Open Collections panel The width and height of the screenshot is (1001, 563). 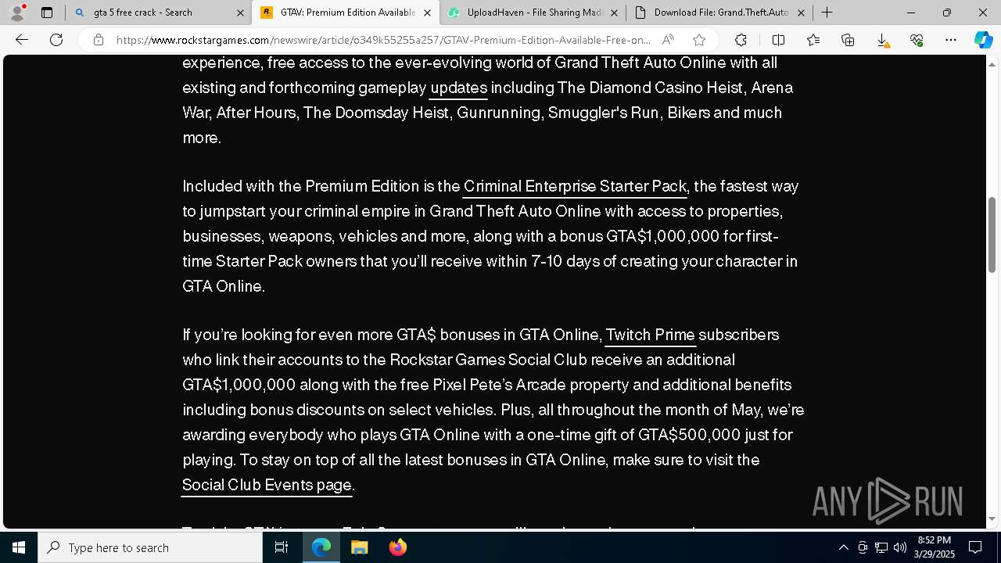click(x=848, y=40)
